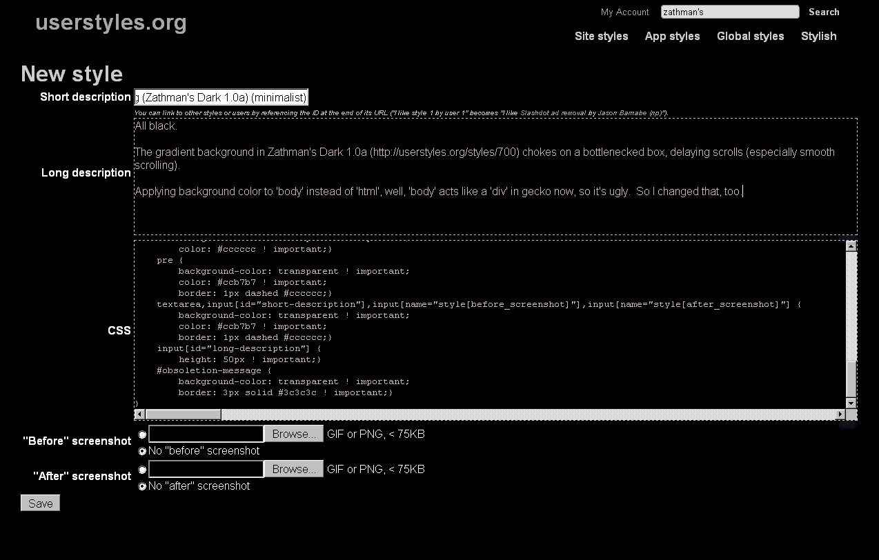Image resolution: width=879 pixels, height=560 pixels.
Task: Navigate to Site styles
Action: tap(601, 37)
